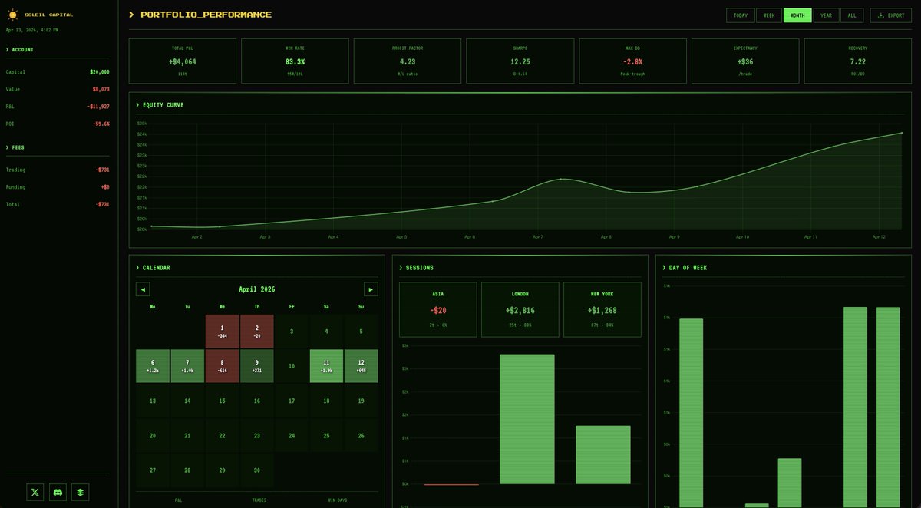The height and width of the screenshot is (508, 921).
Task: Select April 2 calendar cell showing -20
Action: [x=257, y=332]
